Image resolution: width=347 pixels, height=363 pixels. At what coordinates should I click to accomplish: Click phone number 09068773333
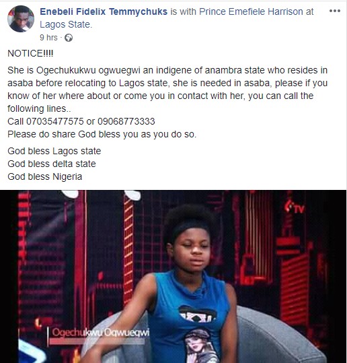[x=126, y=121]
